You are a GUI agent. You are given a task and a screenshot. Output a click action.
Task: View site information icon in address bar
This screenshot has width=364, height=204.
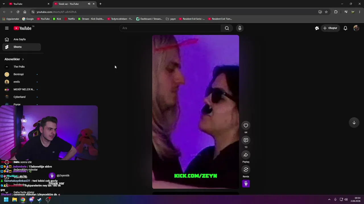(x=33, y=12)
